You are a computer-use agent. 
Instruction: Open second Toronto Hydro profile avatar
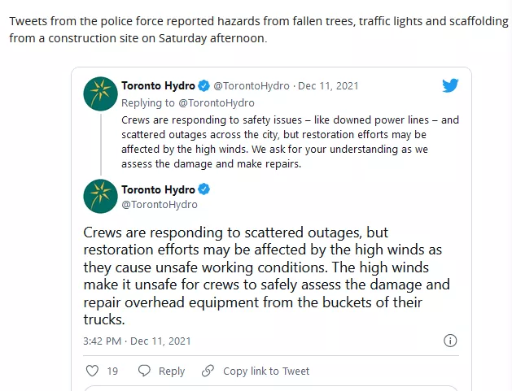click(x=101, y=197)
